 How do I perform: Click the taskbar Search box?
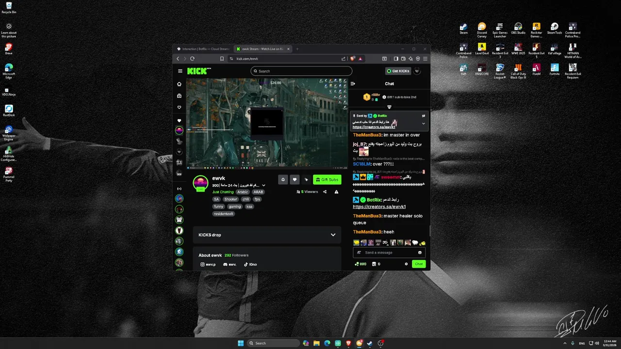tap(274, 343)
